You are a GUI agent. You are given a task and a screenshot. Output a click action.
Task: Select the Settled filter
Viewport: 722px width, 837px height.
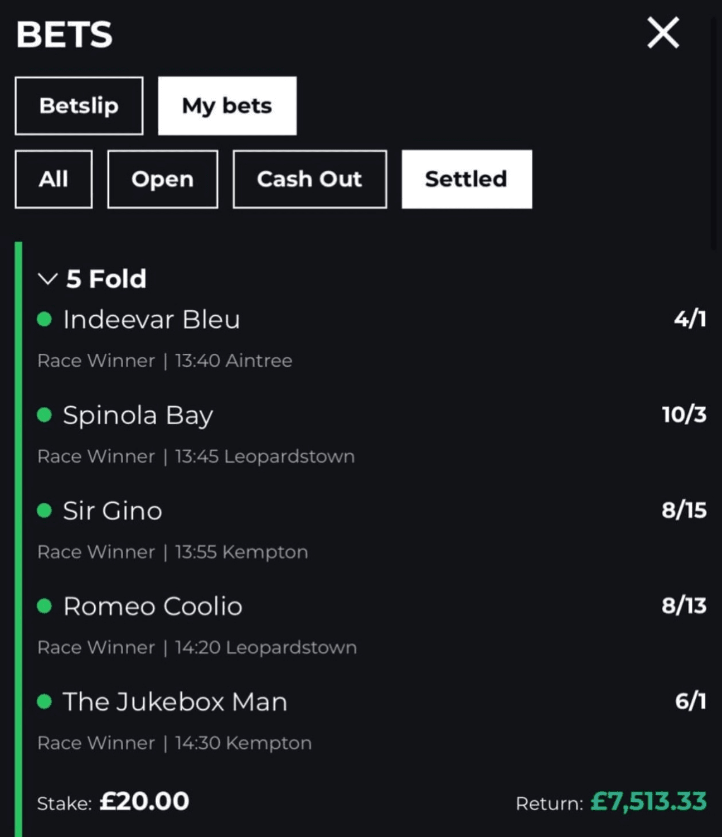466,179
